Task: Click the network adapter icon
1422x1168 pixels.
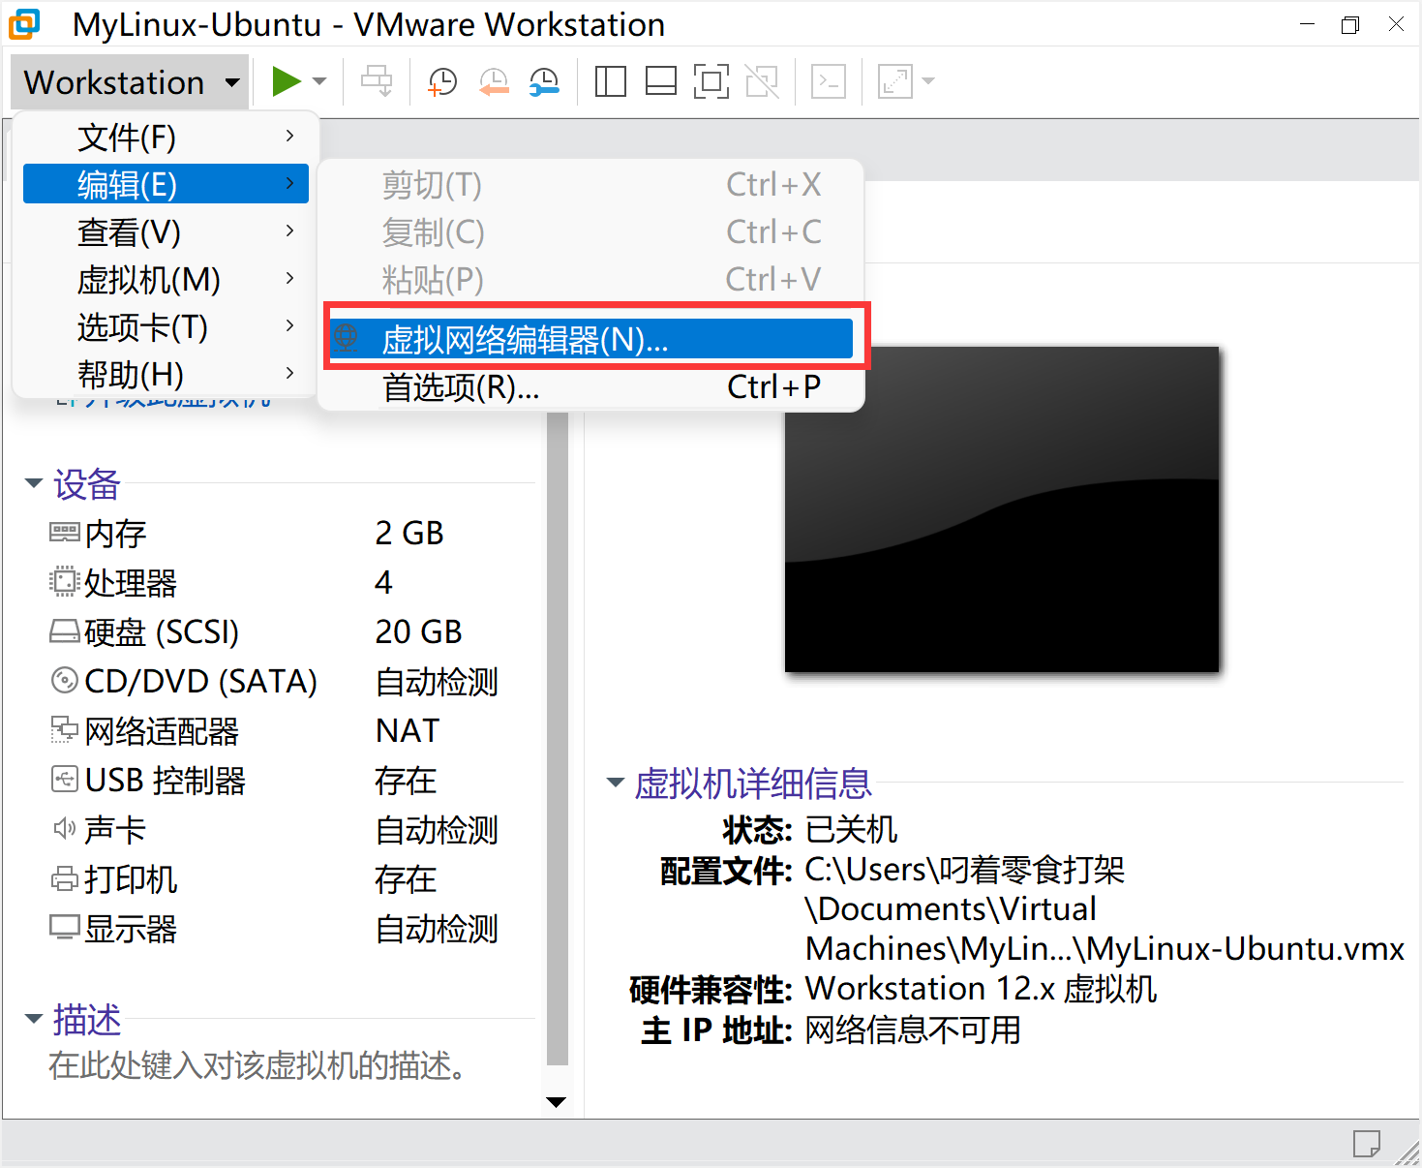Action: (65, 730)
